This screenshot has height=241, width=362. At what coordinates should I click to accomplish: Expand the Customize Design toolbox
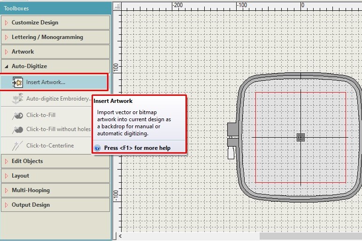click(x=55, y=23)
